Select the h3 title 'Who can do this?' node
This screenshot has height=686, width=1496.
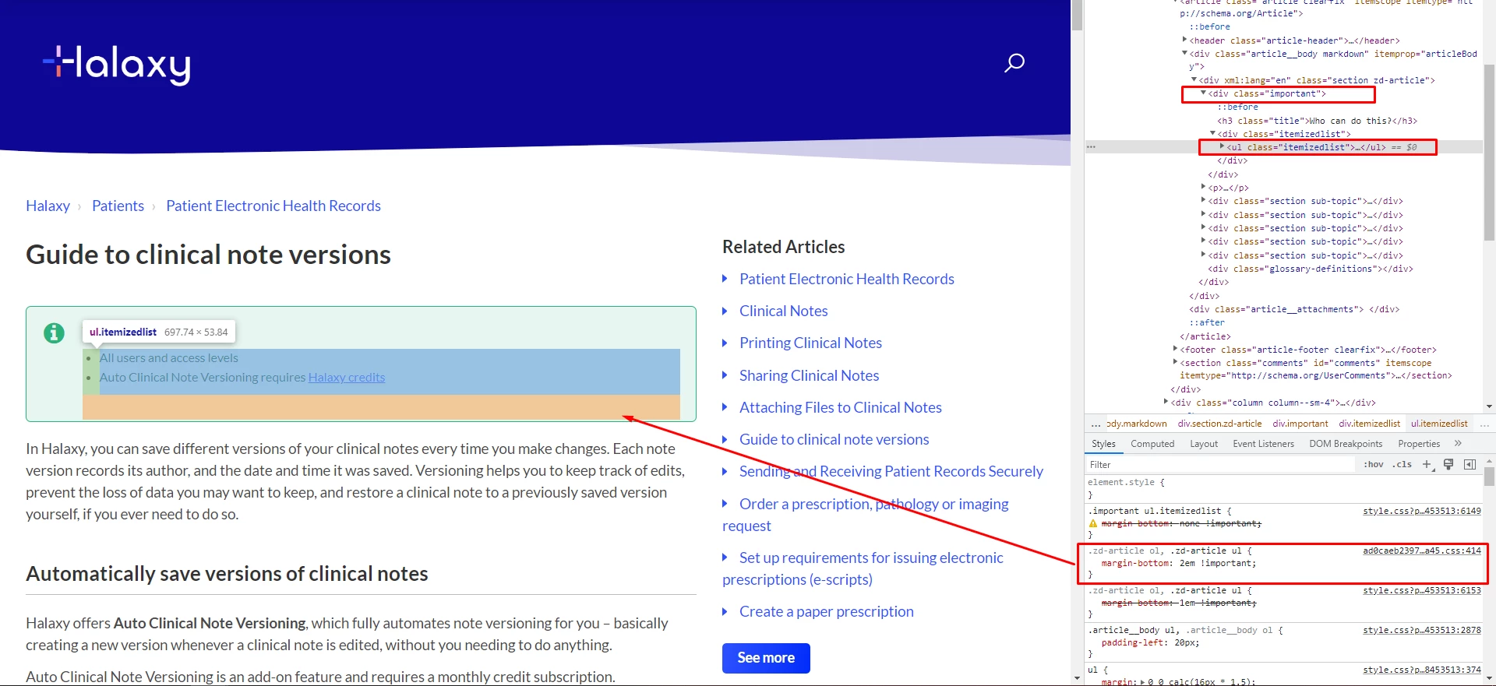click(1317, 121)
